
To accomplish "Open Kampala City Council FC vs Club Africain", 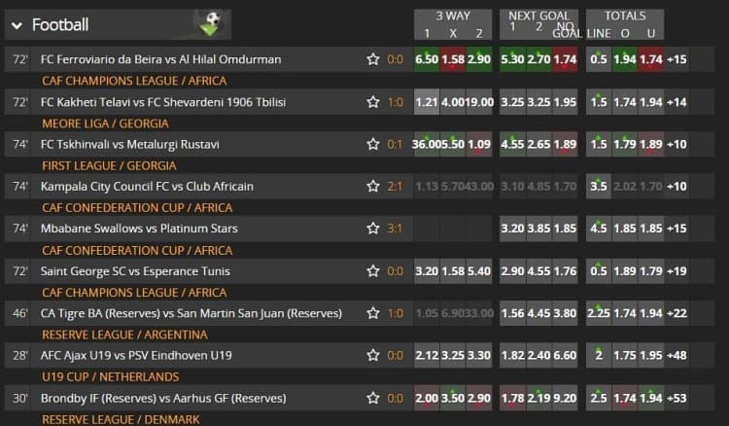I will click(147, 187).
